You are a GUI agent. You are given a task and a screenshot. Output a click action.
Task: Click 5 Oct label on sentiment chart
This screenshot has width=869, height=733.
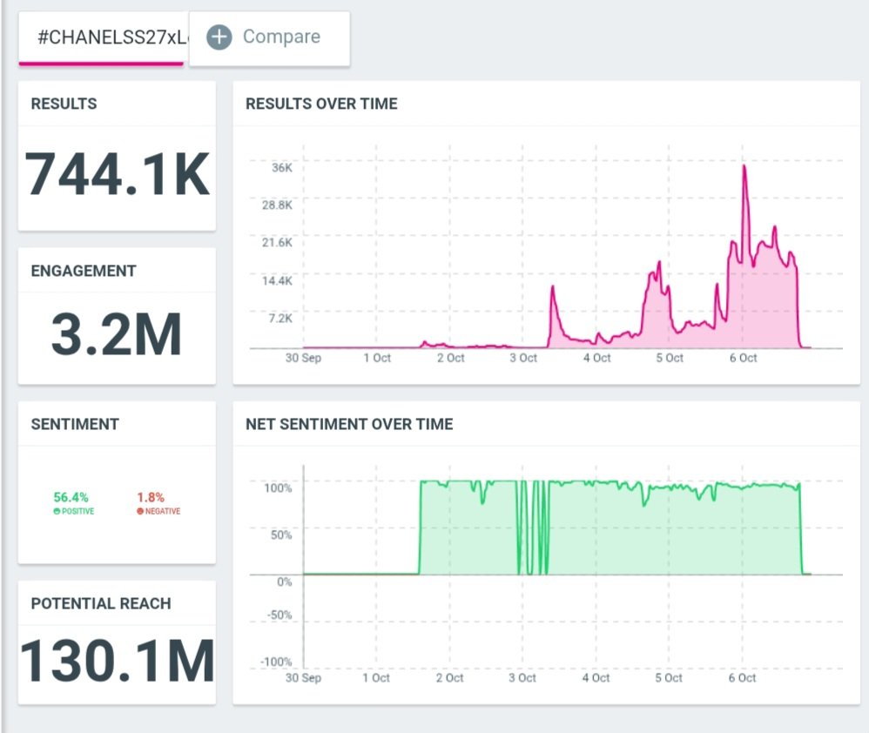coord(669,677)
